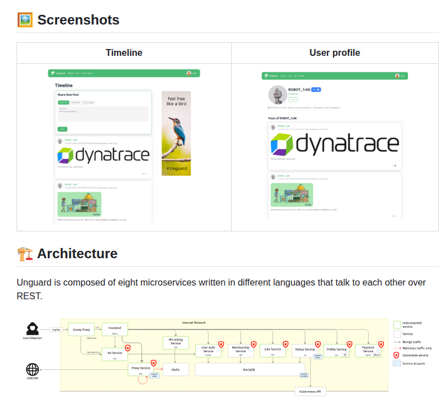
Task: Click the Benign traffic arrow in the legend
Action: coord(397,342)
